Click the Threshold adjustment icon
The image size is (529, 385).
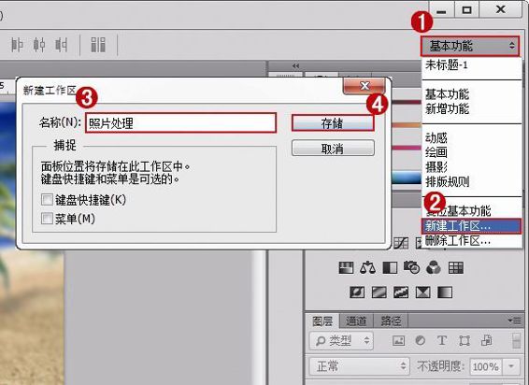[401, 292]
